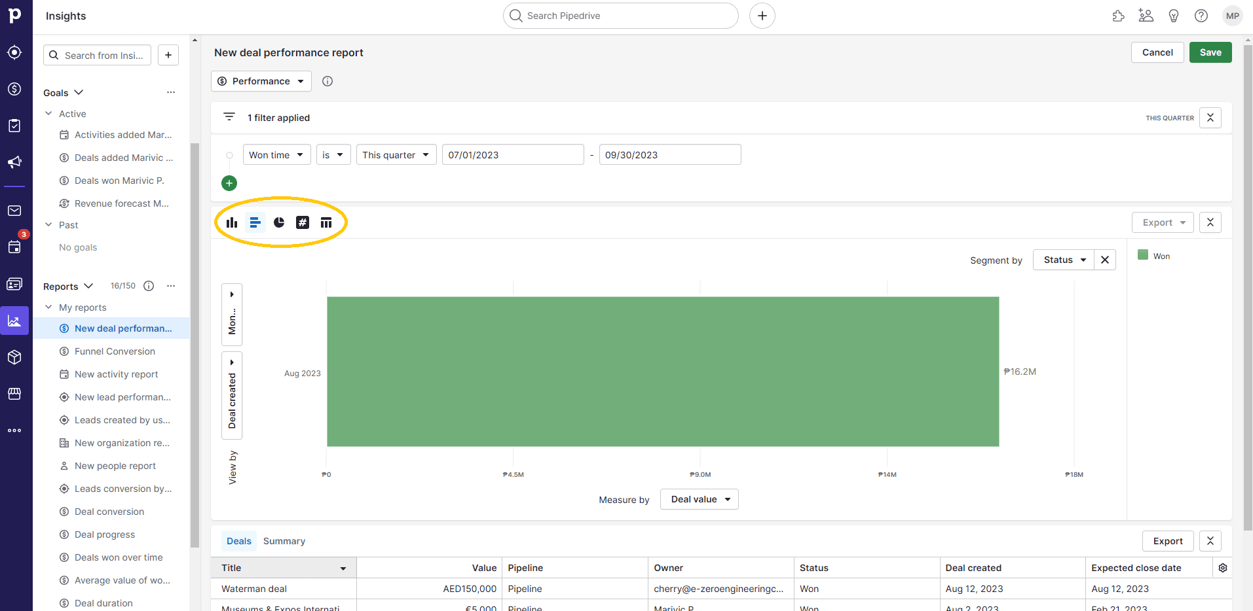Viewport: 1253px width, 611px height.
Task: Open the invite users icon in header
Action: click(x=1146, y=16)
